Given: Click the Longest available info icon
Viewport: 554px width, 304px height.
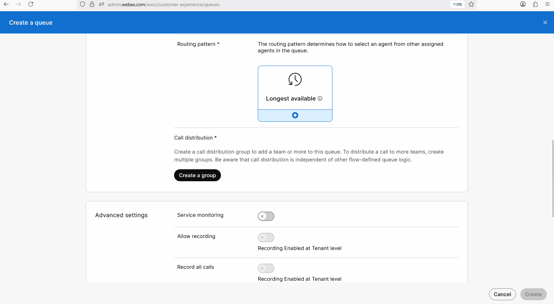Looking at the screenshot, I should tap(320, 98).
